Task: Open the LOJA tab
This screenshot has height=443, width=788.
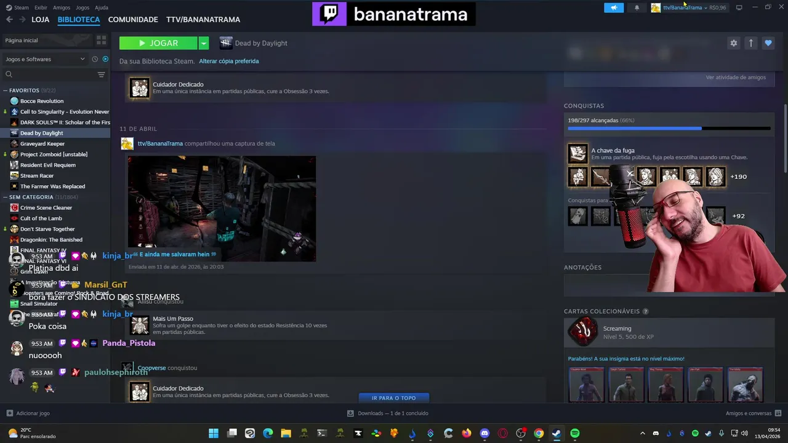Action: coord(40,20)
